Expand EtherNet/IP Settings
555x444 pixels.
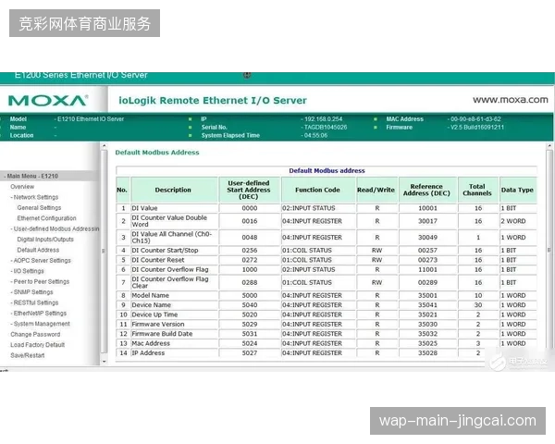(x=40, y=314)
